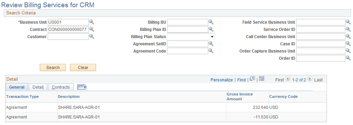Go to Last rows link
This screenshot has height=125, width=353.
point(318,80)
